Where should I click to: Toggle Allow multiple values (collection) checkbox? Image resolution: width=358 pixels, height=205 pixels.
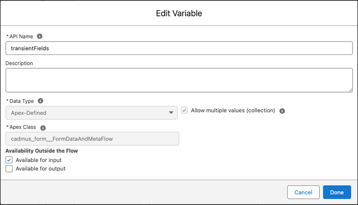(x=184, y=110)
